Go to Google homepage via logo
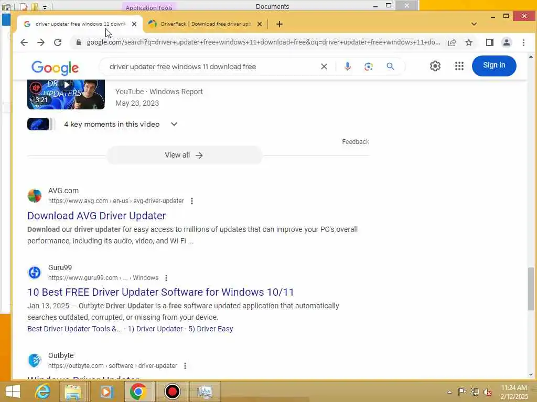The width and height of the screenshot is (537, 402). (55, 68)
